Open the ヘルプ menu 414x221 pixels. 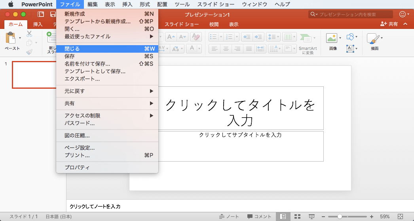[282, 4]
